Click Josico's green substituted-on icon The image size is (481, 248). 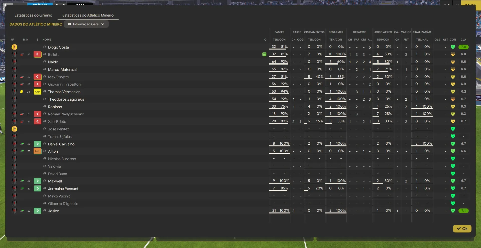(37, 211)
